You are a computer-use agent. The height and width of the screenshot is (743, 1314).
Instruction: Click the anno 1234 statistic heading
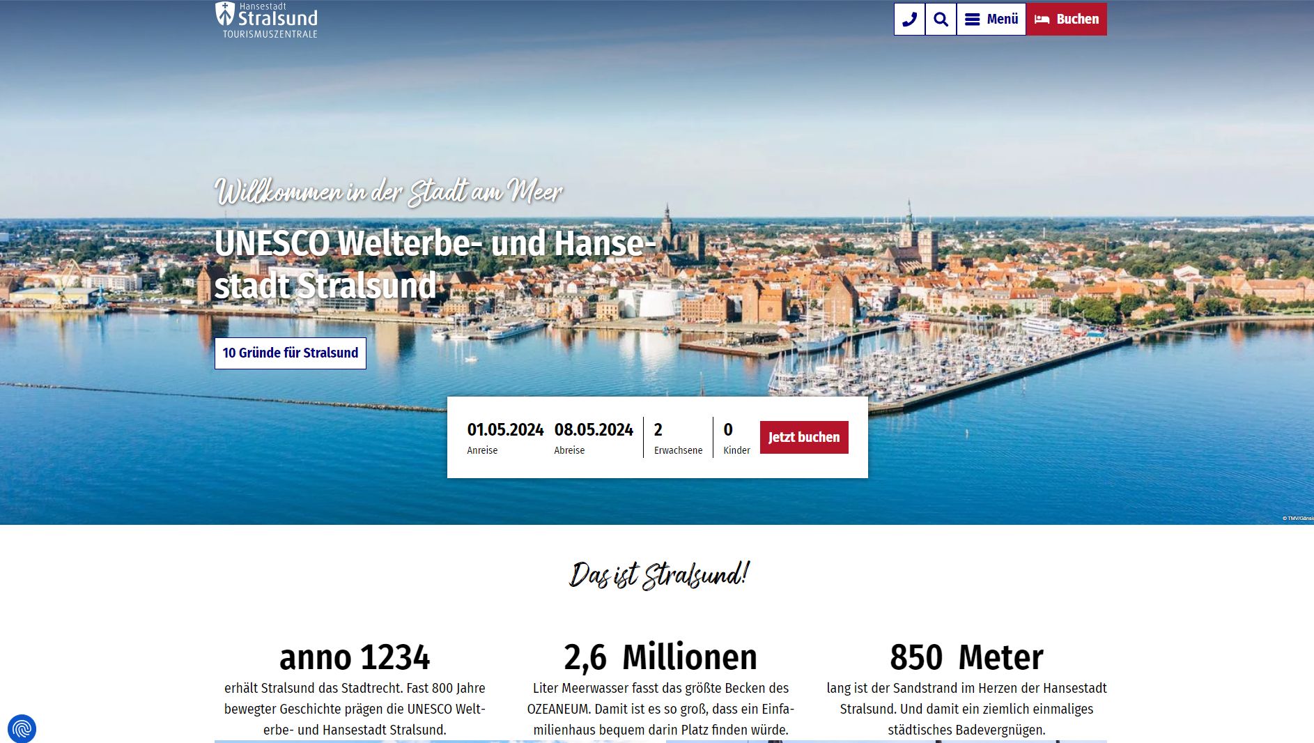(355, 657)
